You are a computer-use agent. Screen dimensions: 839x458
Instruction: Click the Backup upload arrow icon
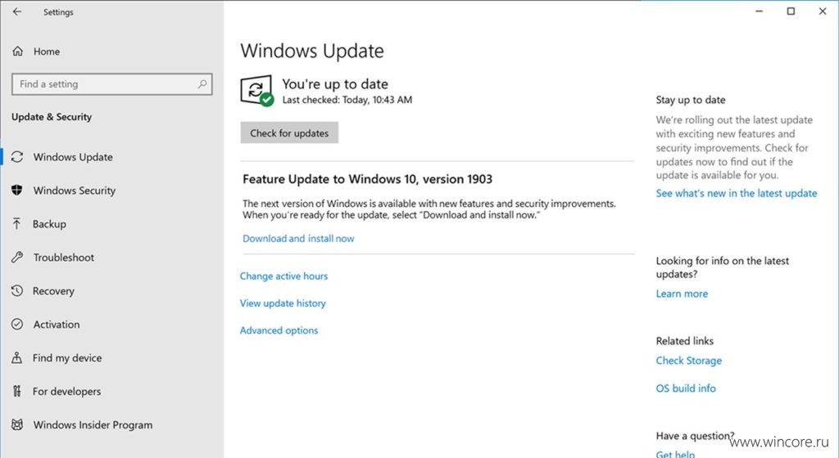pos(17,223)
